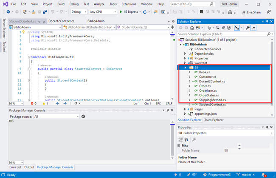
Task: Open the Build menu
Action: coord(61,4)
